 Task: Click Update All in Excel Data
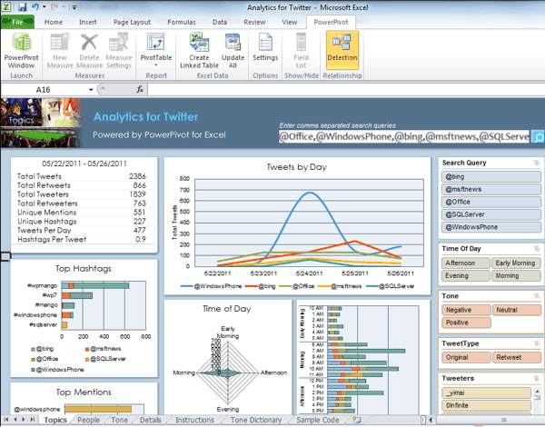tap(233, 50)
